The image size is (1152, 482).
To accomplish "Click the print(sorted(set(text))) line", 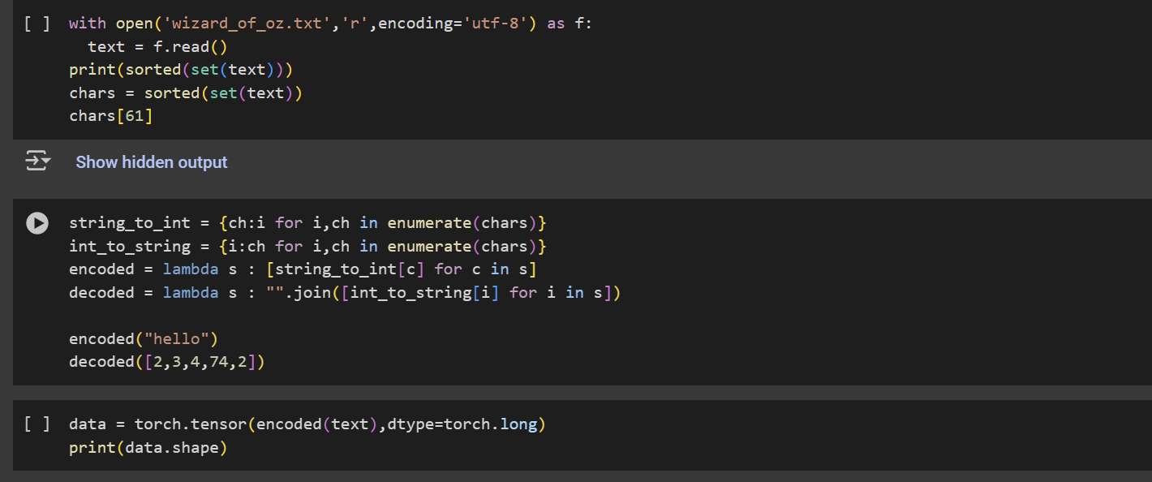I will (181, 70).
